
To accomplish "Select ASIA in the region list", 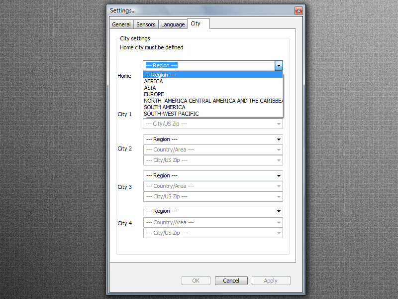I will tap(150, 88).
